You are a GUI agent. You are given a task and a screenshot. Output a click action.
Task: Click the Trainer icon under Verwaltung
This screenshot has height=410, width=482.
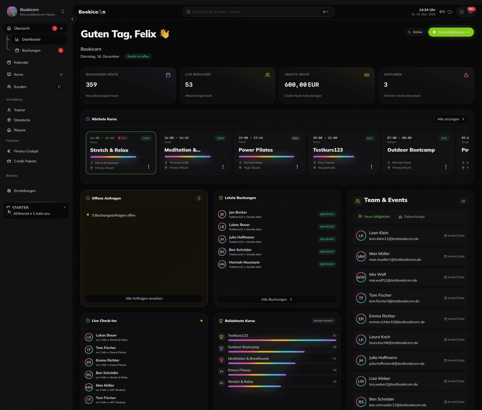[x=9, y=110]
